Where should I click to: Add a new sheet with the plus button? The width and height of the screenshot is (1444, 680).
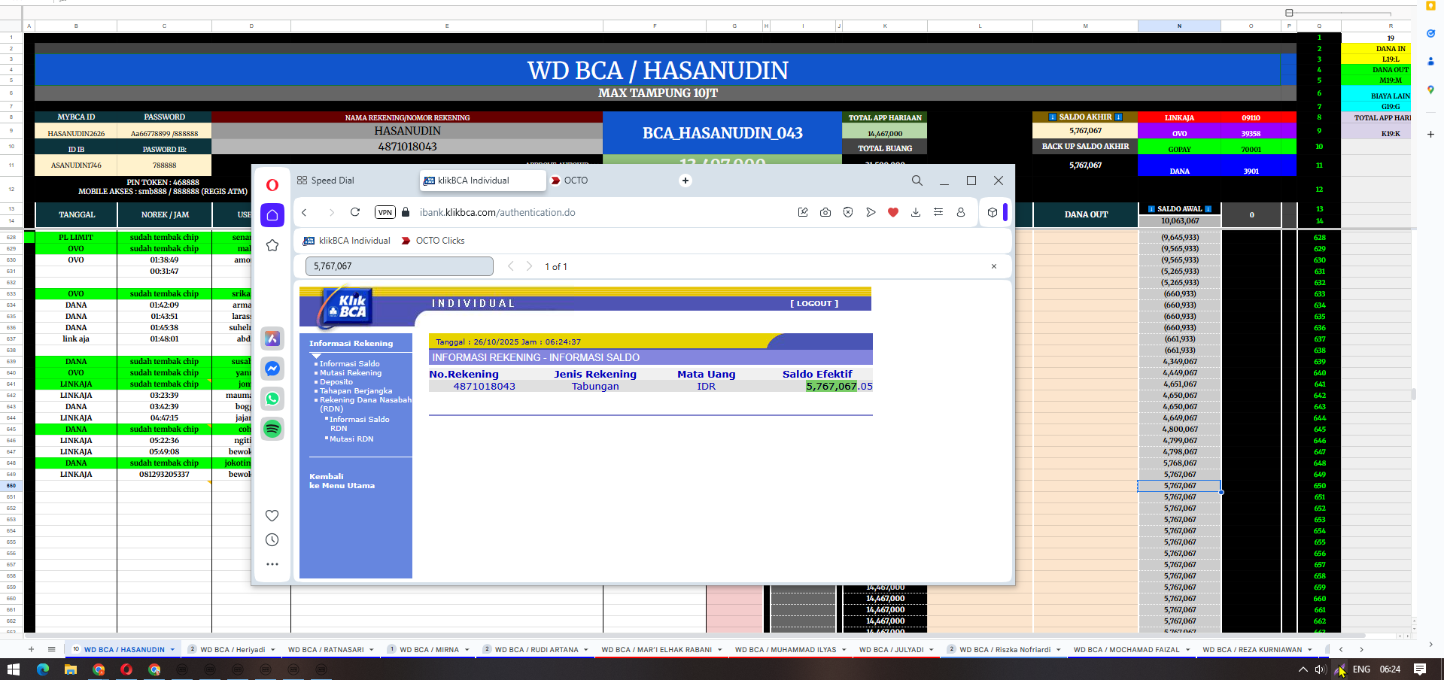[x=31, y=649]
